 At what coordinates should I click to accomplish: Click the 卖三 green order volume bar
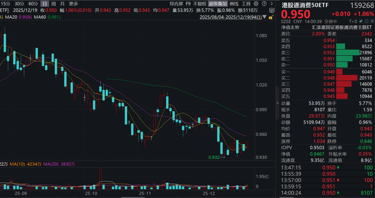click(348, 53)
